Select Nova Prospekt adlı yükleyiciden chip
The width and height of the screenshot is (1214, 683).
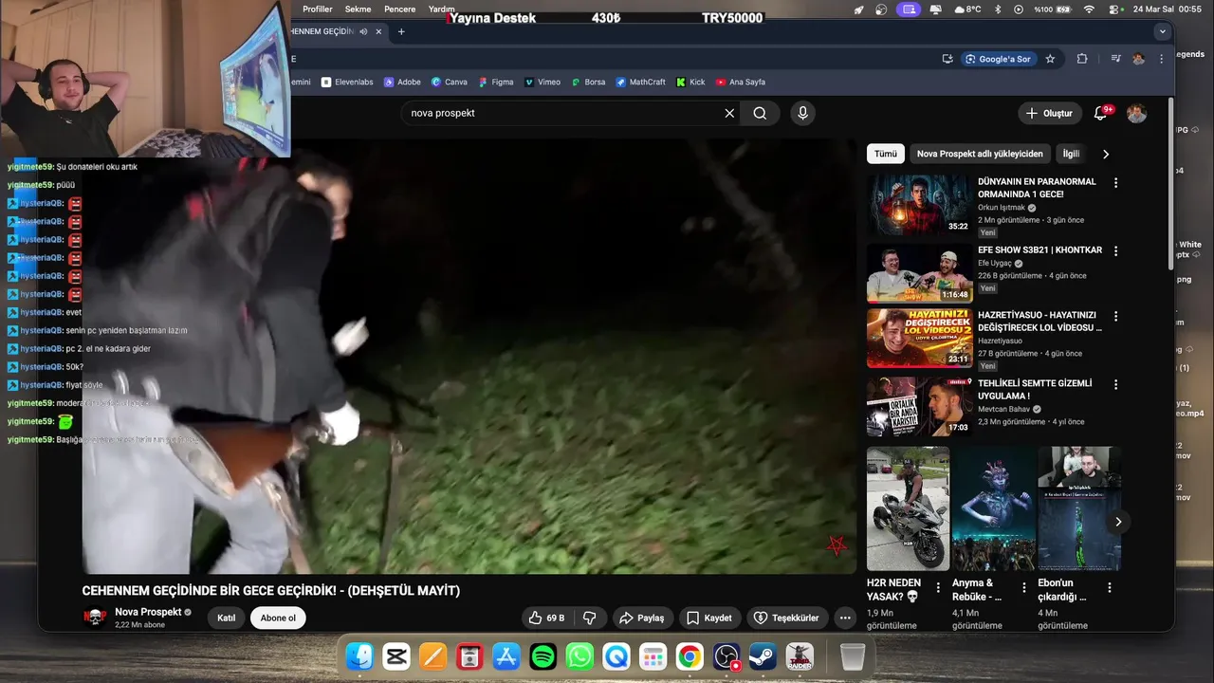point(980,154)
